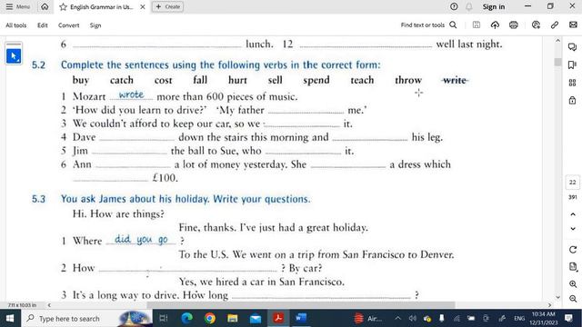Viewport: 582px width, 327px height.
Task: Click the page display settings icon
Action: tap(573, 266)
